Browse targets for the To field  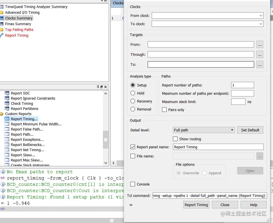tap(260, 65)
